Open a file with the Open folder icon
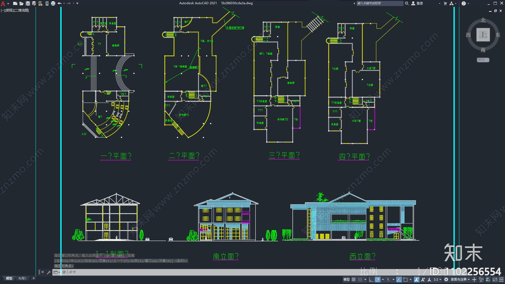This screenshot has width=505, height=284. pyautogui.click(x=21, y=3)
